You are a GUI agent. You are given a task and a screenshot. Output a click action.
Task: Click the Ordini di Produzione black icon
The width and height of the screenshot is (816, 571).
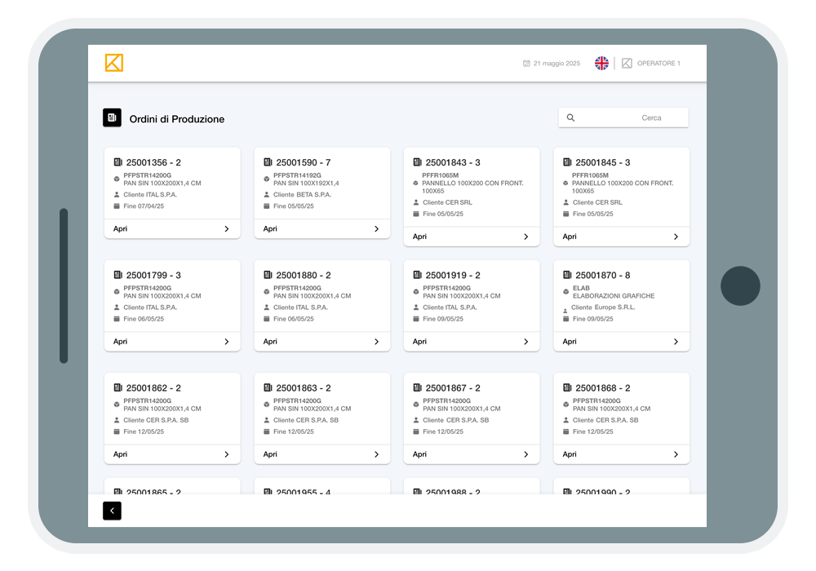112,118
